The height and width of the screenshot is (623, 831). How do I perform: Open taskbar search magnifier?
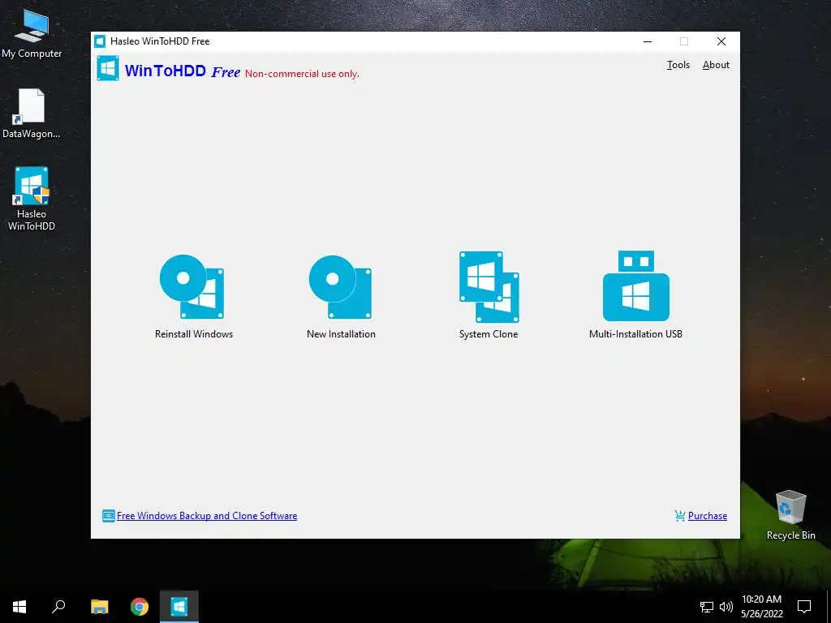[58, 607]
